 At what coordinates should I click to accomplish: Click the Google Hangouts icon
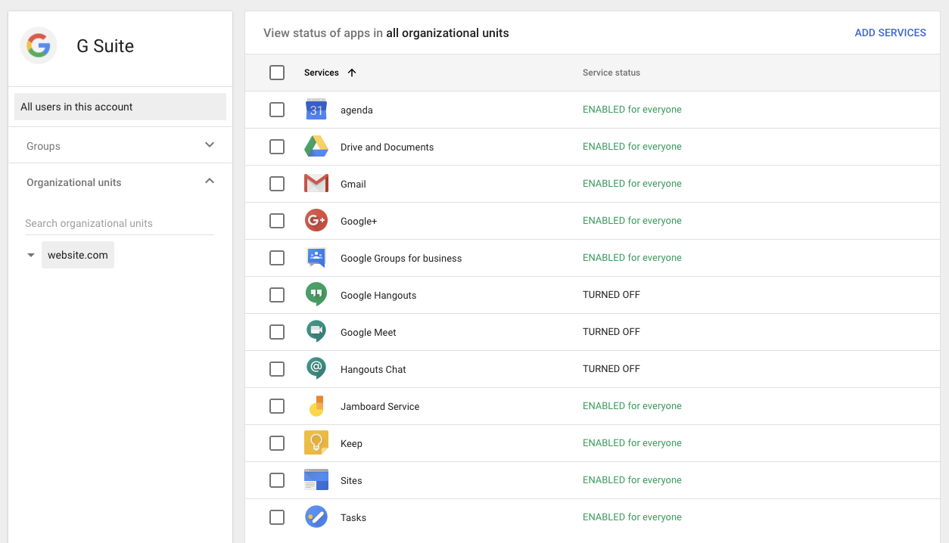316,295
